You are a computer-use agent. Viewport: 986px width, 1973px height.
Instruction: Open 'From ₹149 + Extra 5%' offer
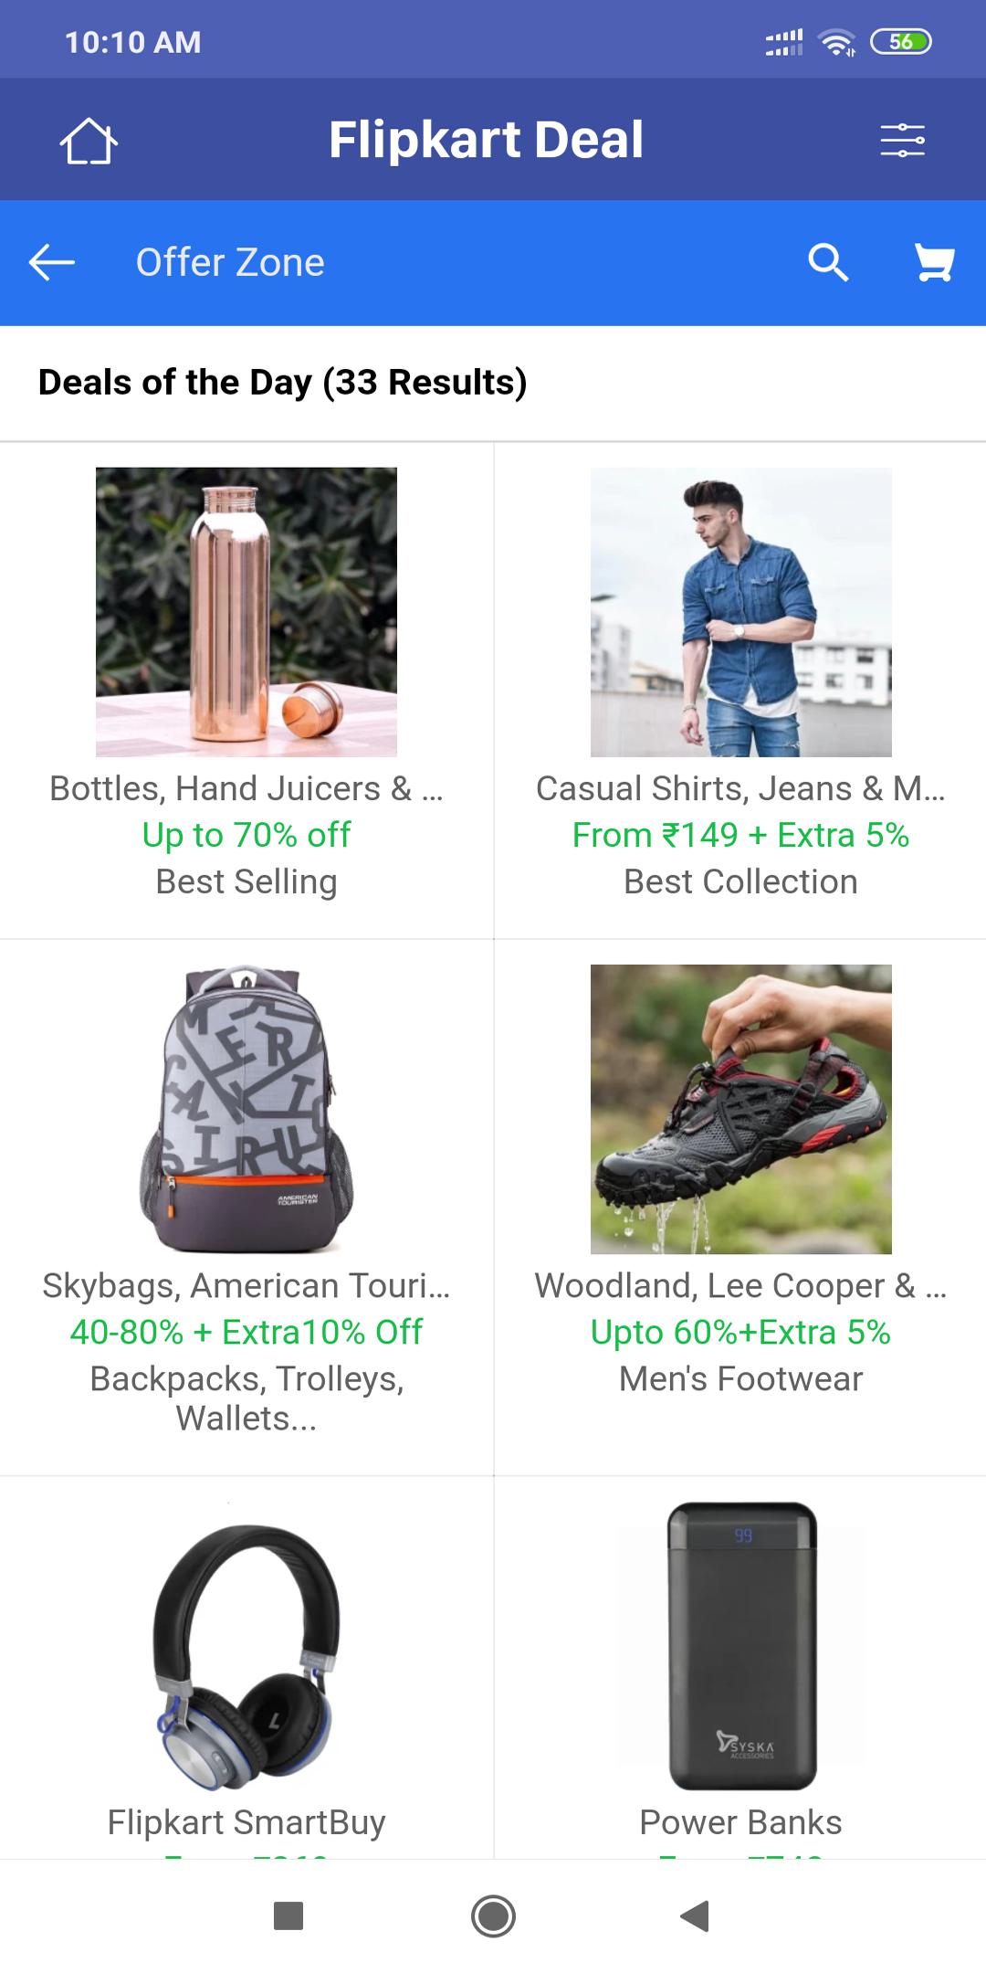[x=741, y=835]
